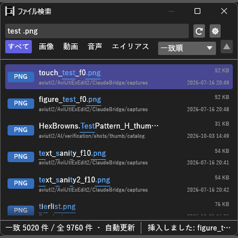
Task: Select the file text_sanity_f10.png
Action: tap(119, 157)
